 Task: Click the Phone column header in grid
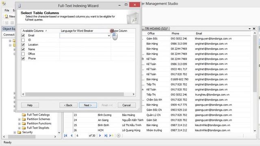tap(175, 33)
